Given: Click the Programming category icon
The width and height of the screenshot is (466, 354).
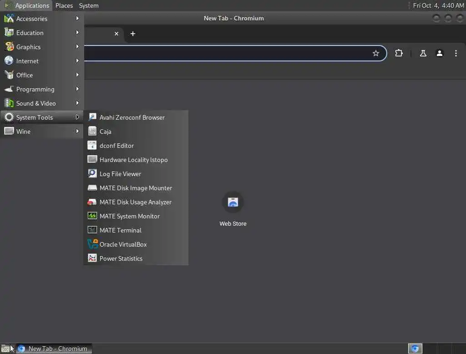Looking at the screenshot, I should tap(9, 89).
